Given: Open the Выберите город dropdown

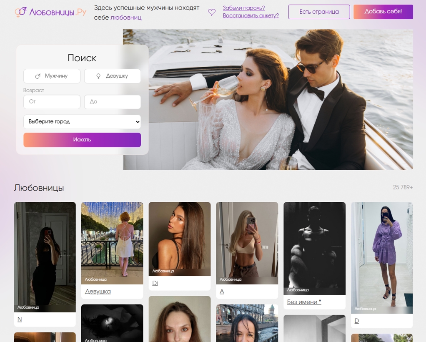Looking at the screenshot, I should tap(82, 121).
